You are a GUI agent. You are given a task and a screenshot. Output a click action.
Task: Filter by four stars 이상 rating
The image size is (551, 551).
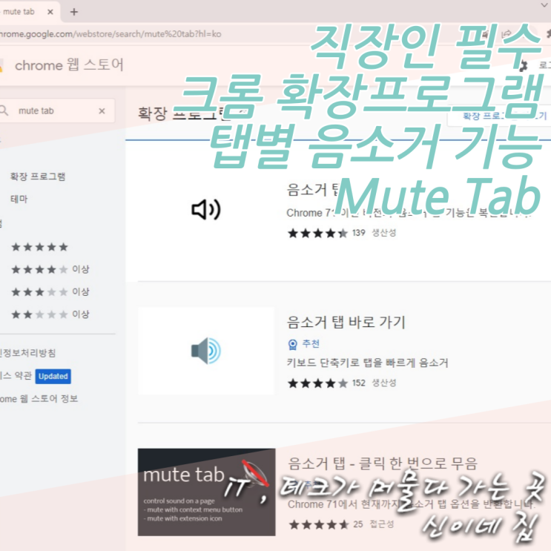(x=50, y=269)
